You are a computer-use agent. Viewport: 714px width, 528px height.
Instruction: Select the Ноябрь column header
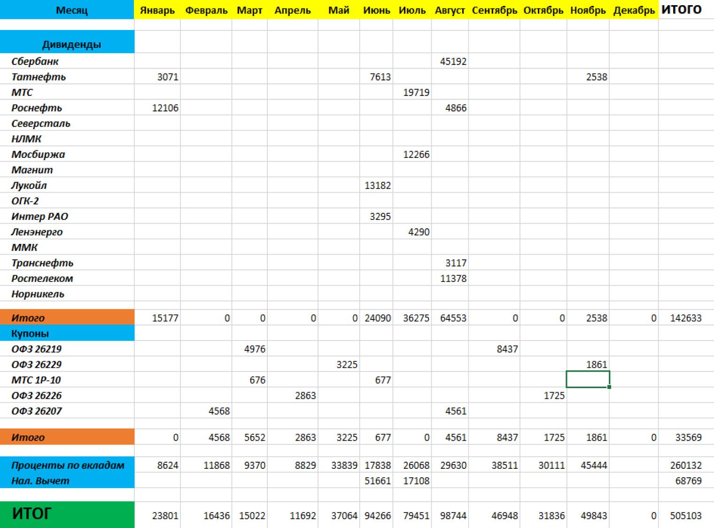[588, 10]
